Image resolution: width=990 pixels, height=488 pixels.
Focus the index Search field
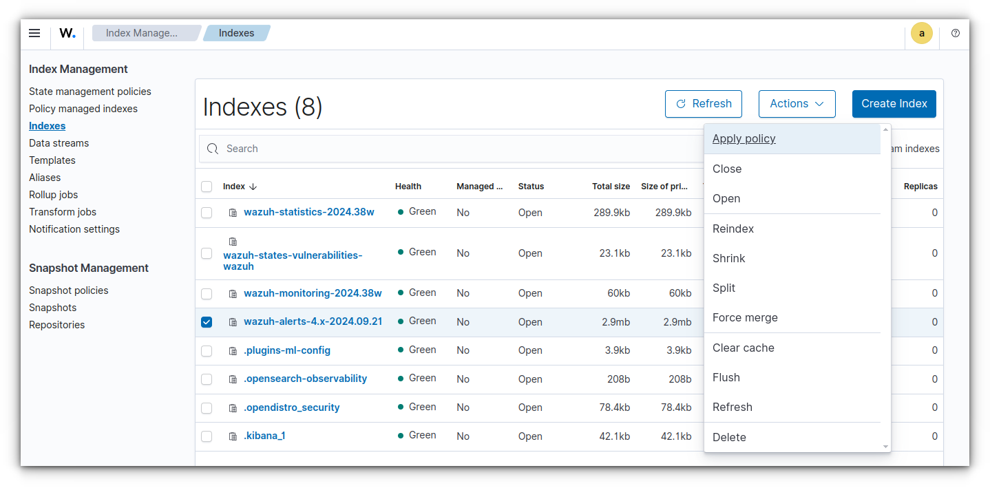[451, 149]
